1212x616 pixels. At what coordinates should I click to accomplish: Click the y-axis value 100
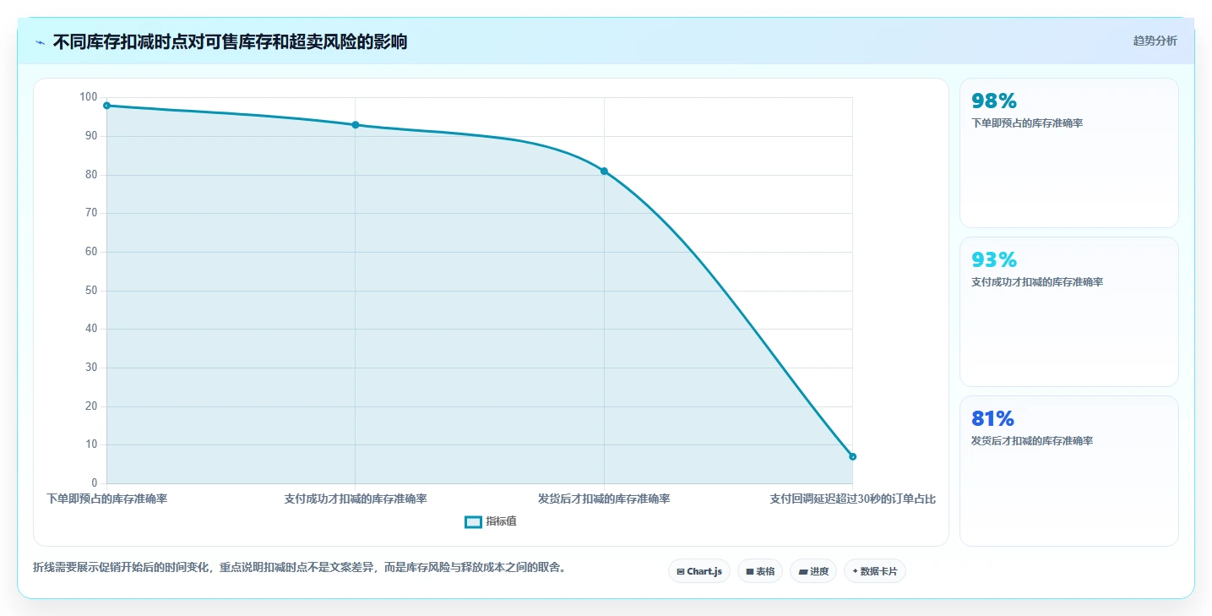[89, 97]
